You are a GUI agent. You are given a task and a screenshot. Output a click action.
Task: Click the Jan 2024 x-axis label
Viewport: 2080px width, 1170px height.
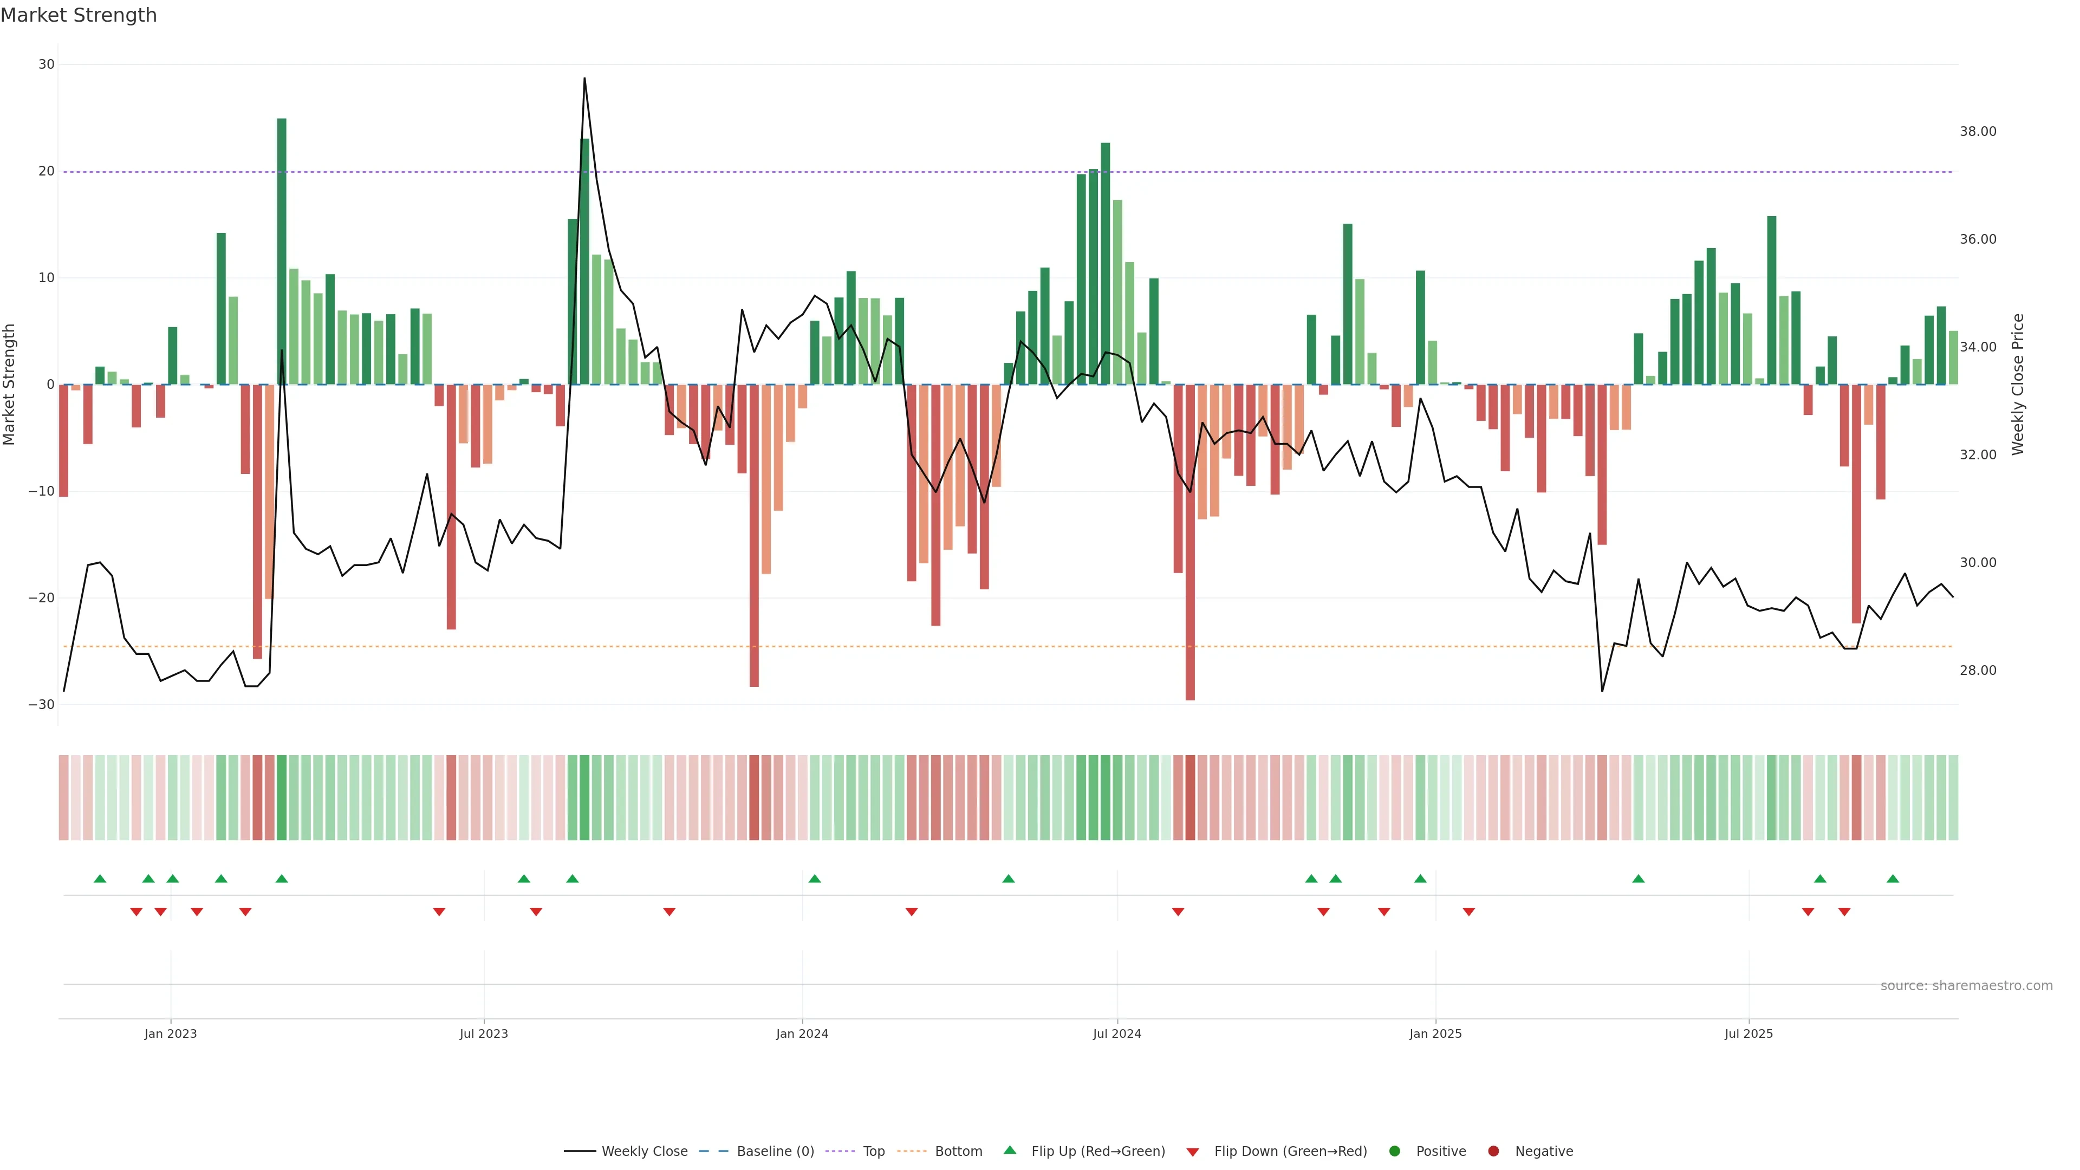[x=802, y=1033]
